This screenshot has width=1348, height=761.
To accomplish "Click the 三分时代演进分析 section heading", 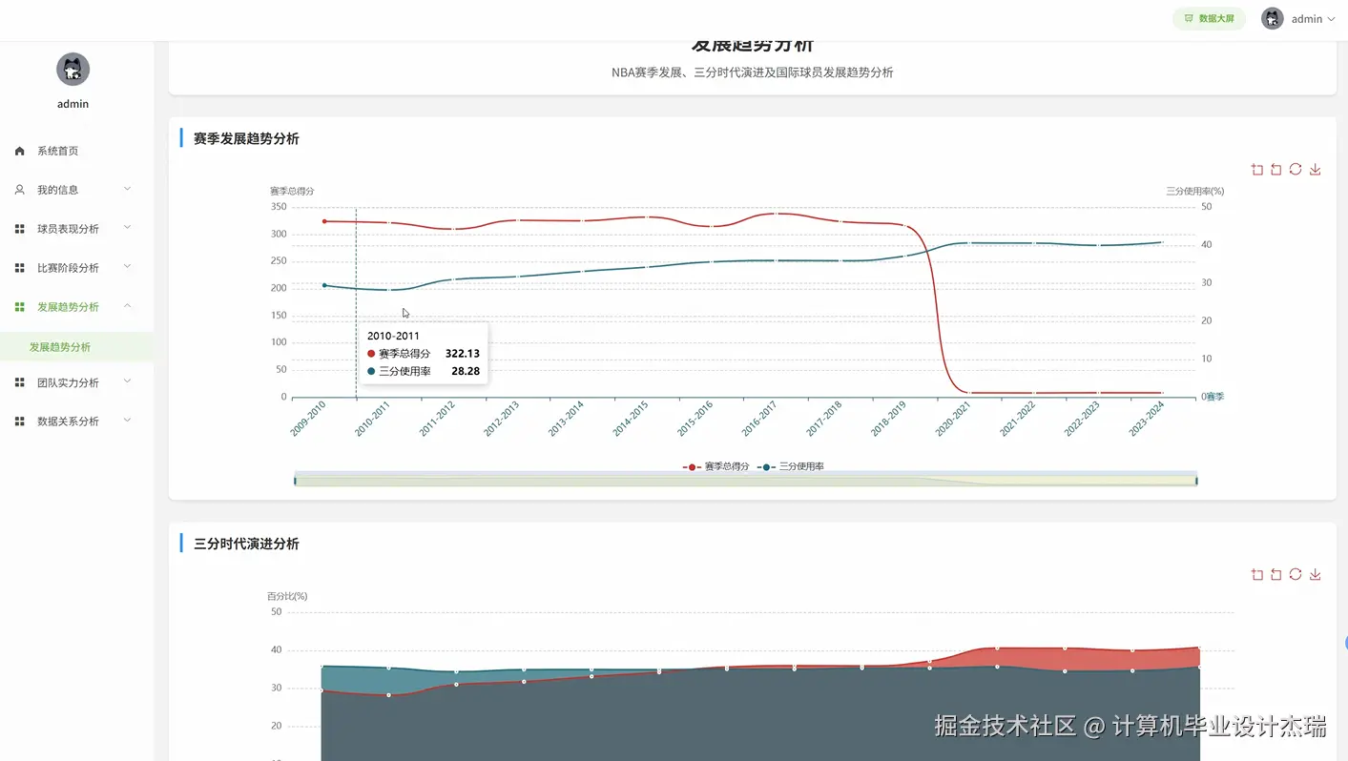I will pyautogui.click(x=246, y=545).
